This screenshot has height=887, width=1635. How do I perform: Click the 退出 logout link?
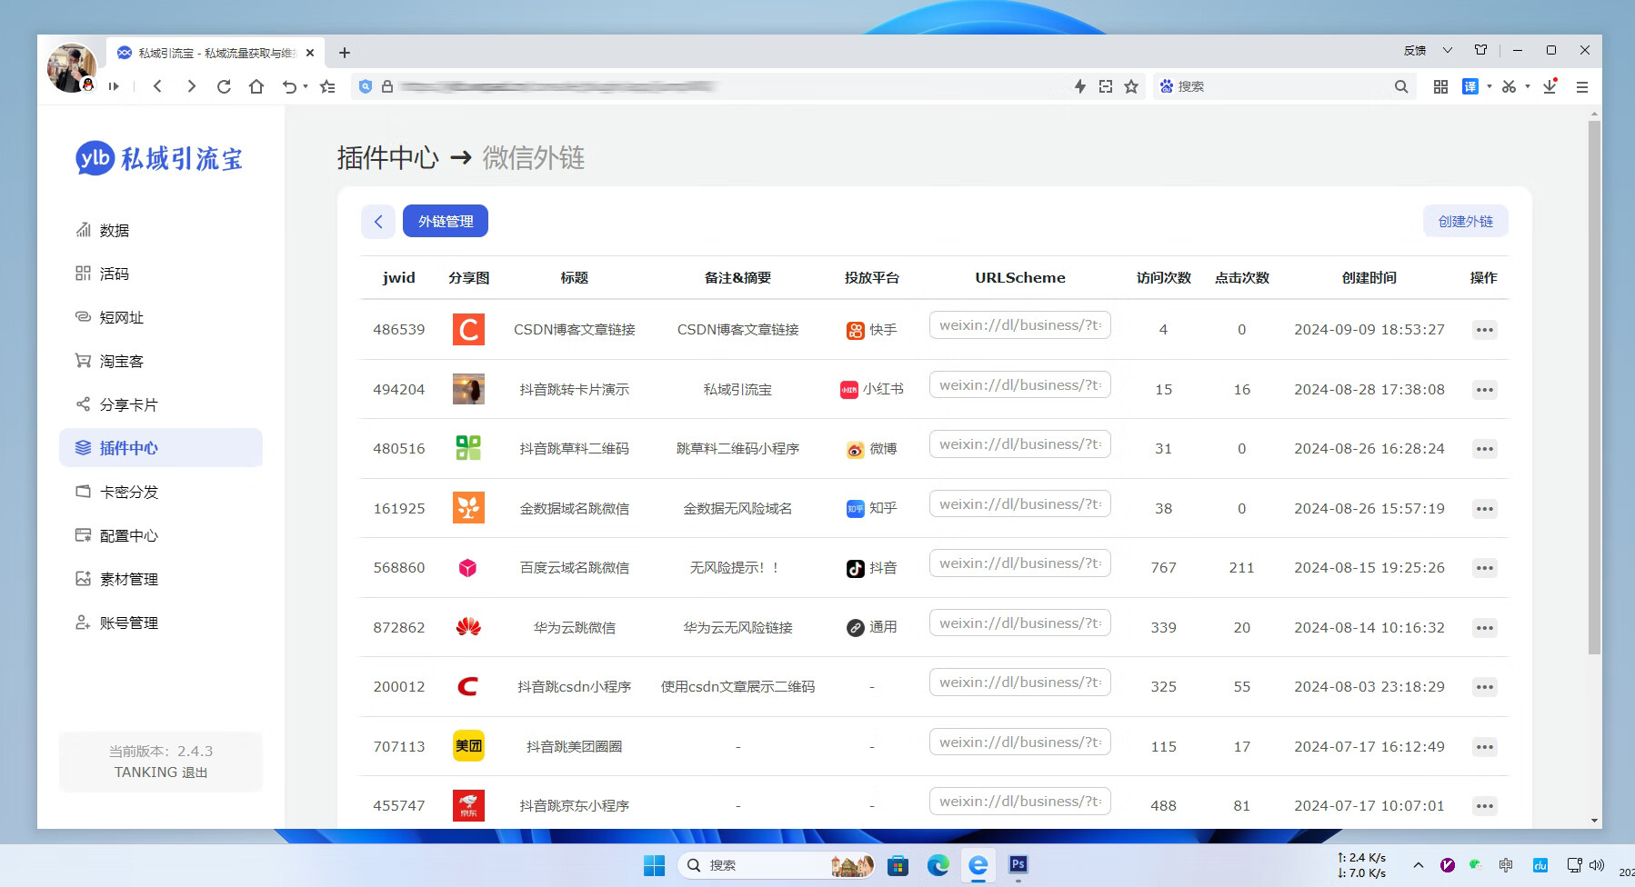[x=196, y=772]
